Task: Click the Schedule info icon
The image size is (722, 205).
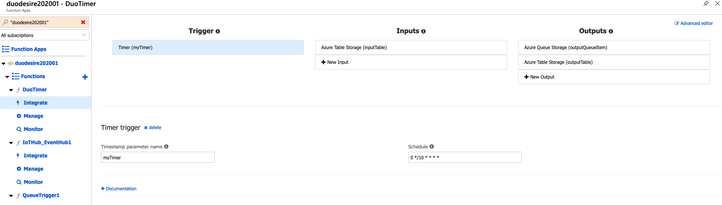Action: [432, 146]
